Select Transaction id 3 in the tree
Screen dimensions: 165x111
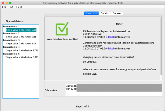11,40
